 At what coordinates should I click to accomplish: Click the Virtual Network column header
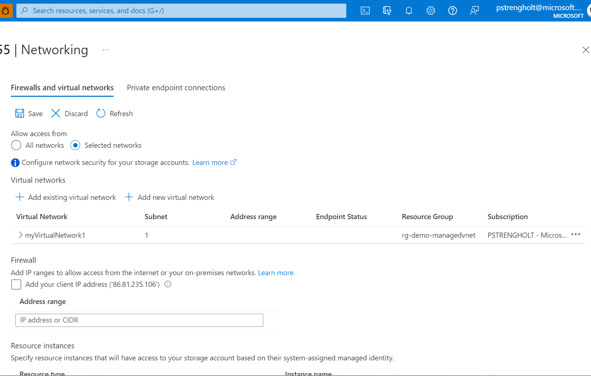coord(42,217)
